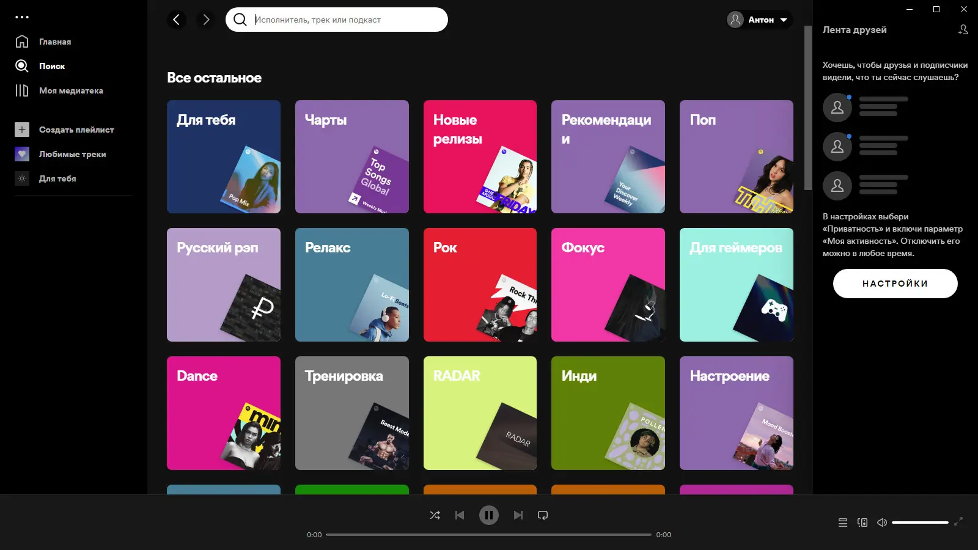Open the Для тебя sidebar playlist

[57, 178]
